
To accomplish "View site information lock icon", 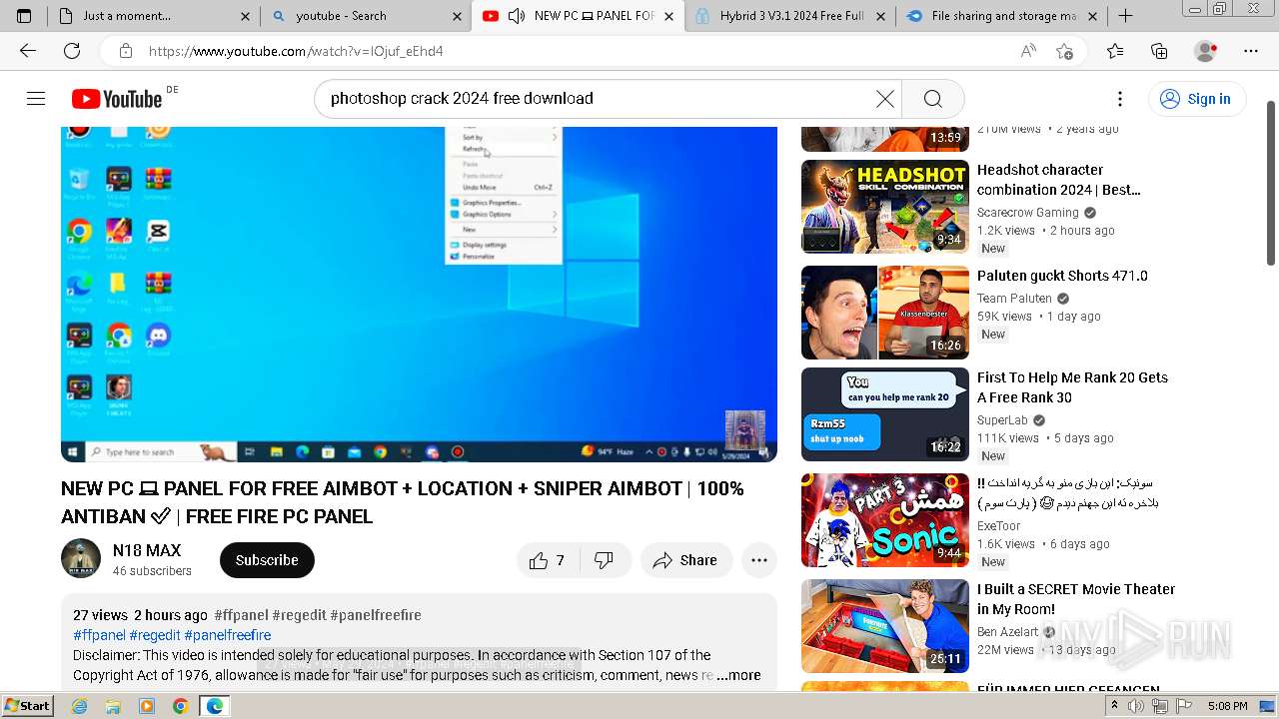I will click(125, 51).
